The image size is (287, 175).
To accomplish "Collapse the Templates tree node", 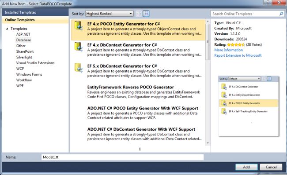I will [7, 29].
